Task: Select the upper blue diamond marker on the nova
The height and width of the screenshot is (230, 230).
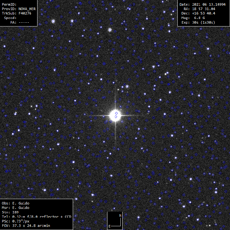Action: tap(116, 113)
